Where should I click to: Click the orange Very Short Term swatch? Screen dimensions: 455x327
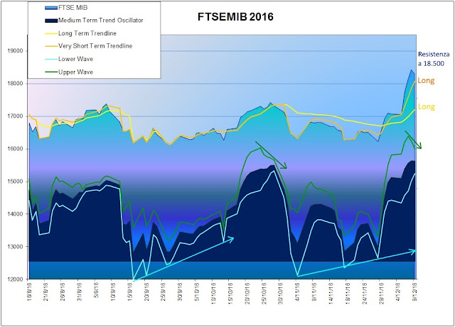(x=51, y=46)
